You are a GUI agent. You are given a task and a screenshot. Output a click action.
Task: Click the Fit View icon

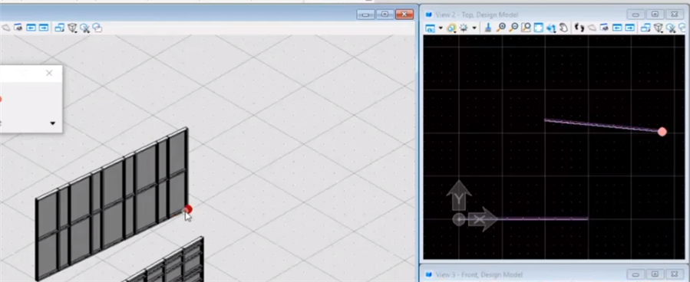point(539,28)
